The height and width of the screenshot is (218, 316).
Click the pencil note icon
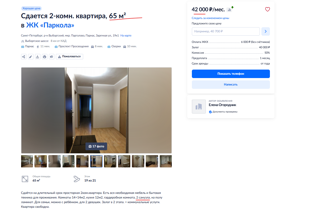31,56
